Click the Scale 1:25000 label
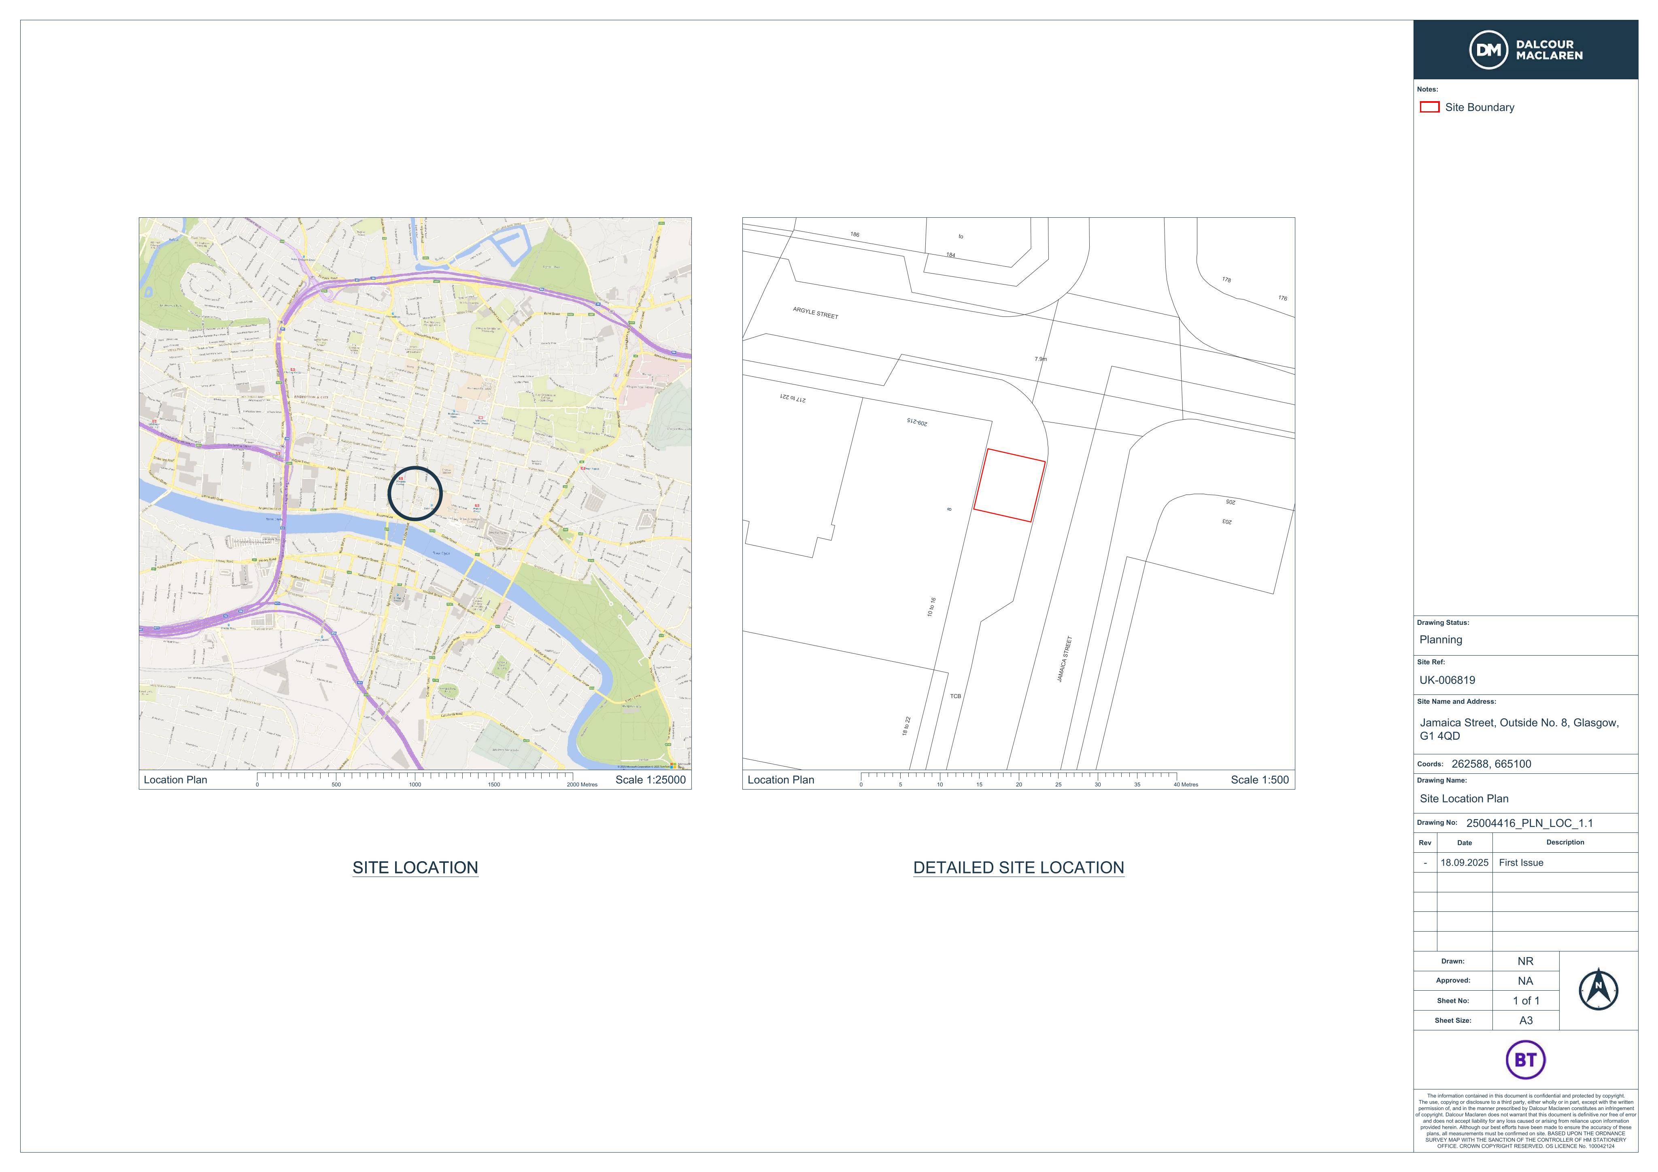 [650, 780]
